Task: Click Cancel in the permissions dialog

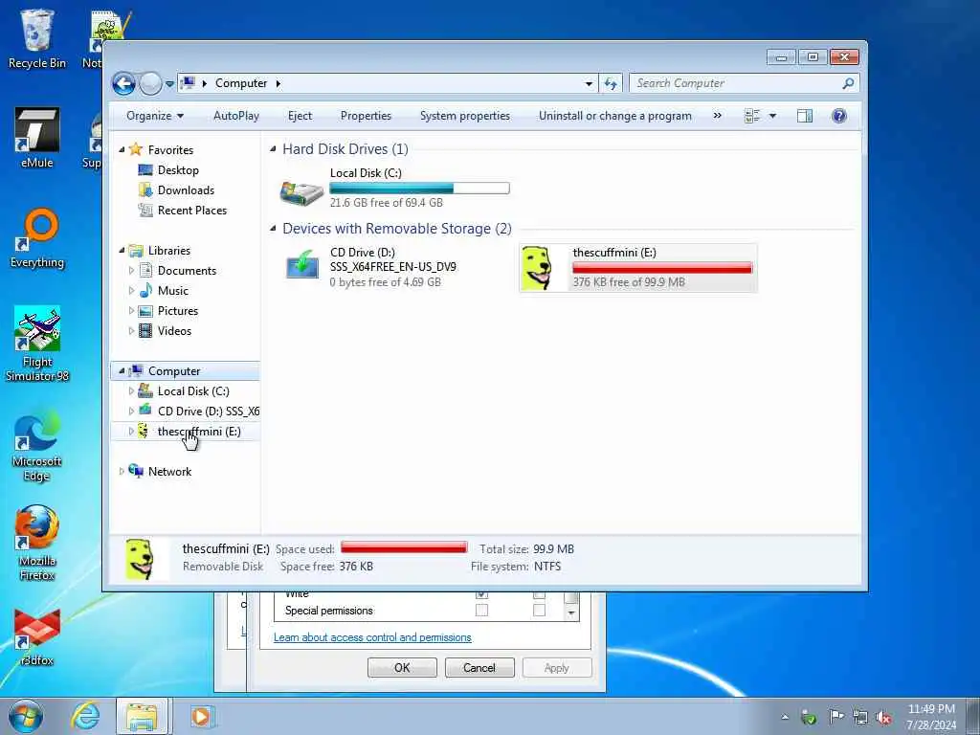Action: point(479,667)
